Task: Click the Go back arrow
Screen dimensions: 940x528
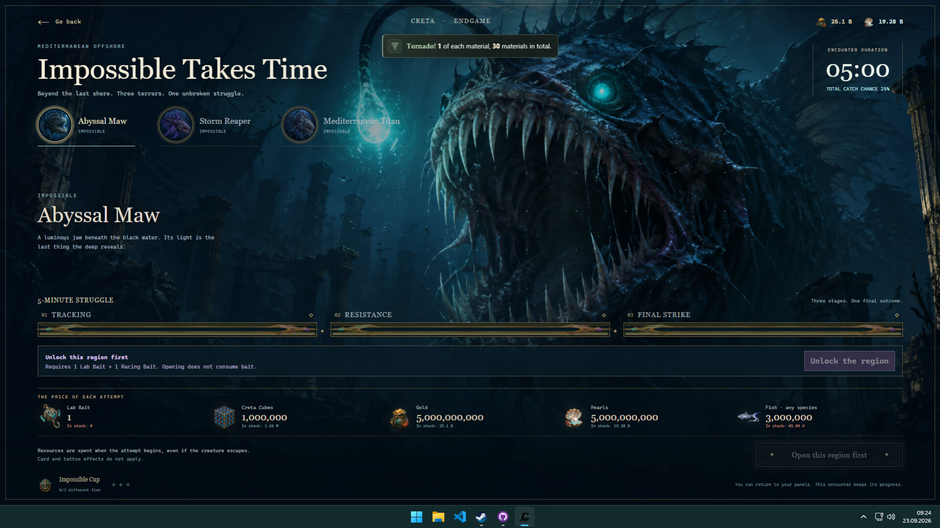Action: point(43,22)
